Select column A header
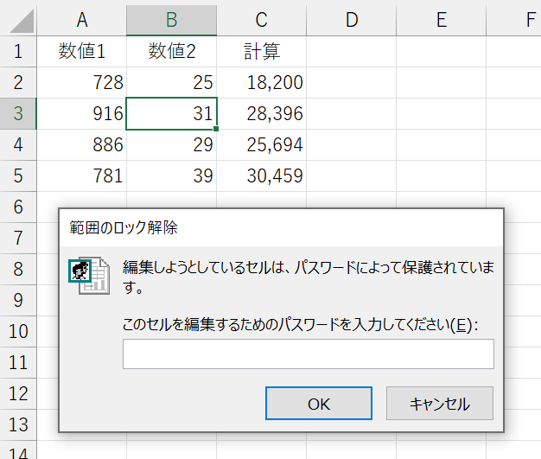The image size is (541, 459). pyautogui.click(x=81, y=19)
